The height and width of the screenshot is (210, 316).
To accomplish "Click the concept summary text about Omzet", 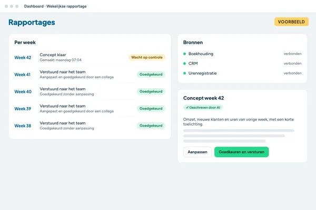I will coord(239,122).
